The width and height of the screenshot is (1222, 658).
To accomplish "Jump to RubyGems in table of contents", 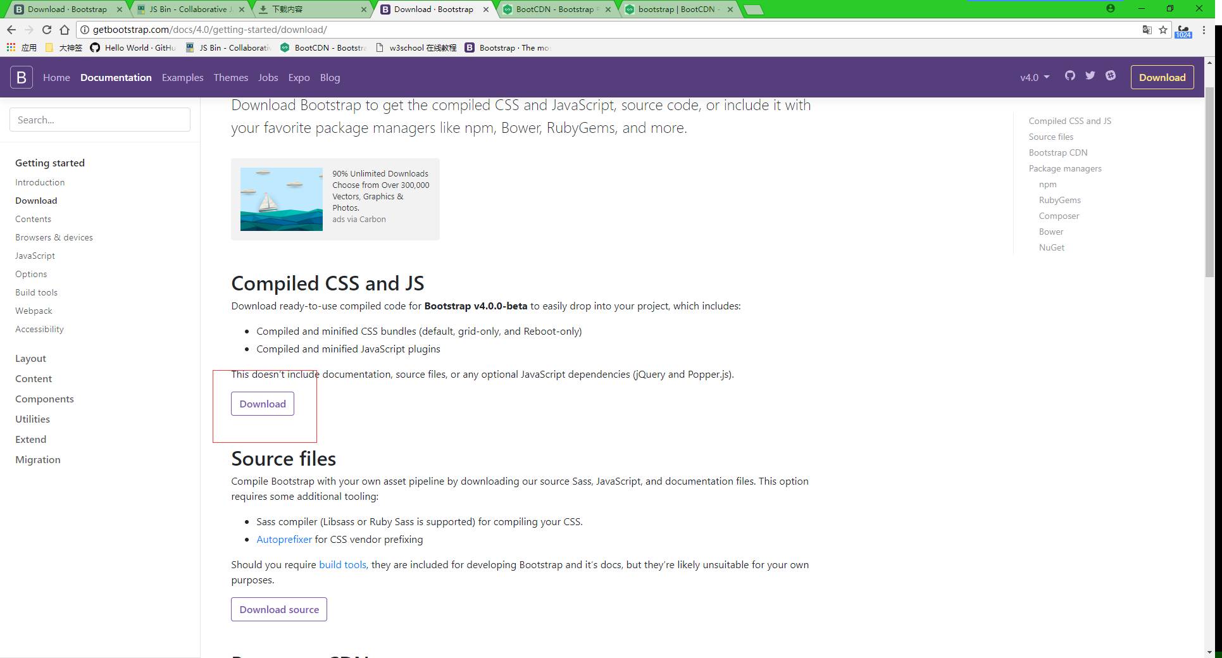I will point(1059,200).
